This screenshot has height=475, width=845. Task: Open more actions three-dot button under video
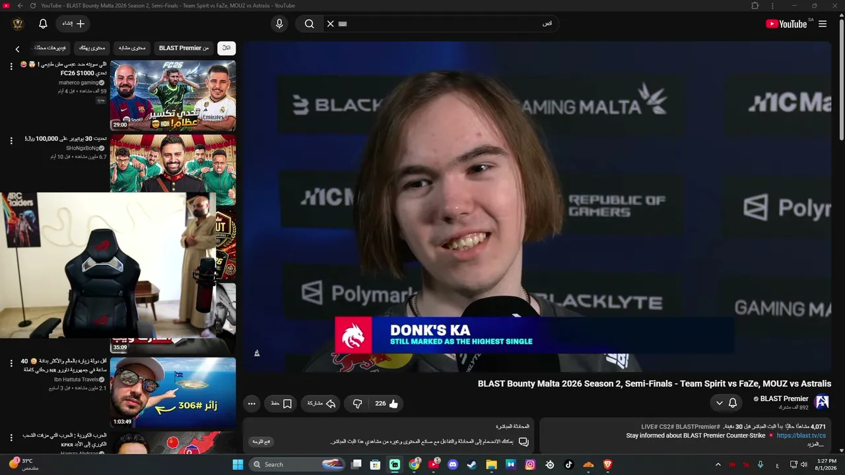[x=252, y=404]
